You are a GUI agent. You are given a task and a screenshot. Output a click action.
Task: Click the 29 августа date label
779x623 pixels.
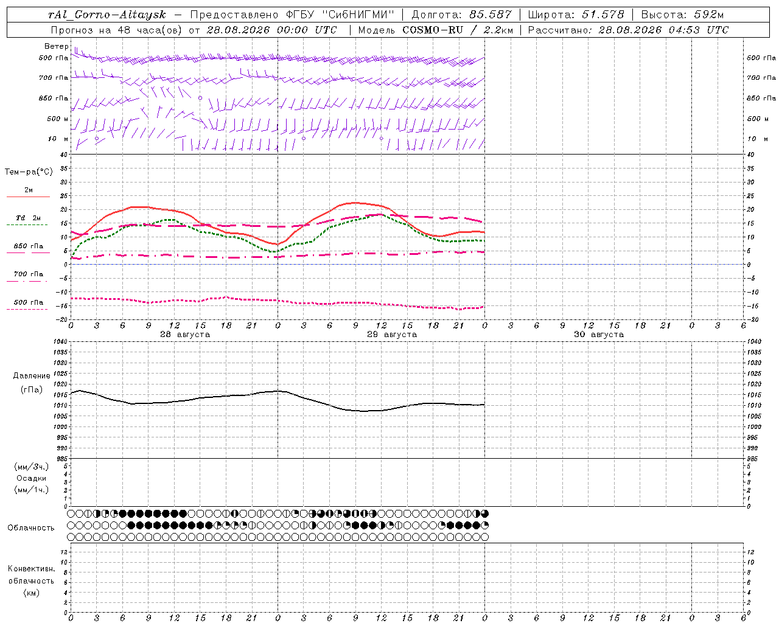(392, 335)
